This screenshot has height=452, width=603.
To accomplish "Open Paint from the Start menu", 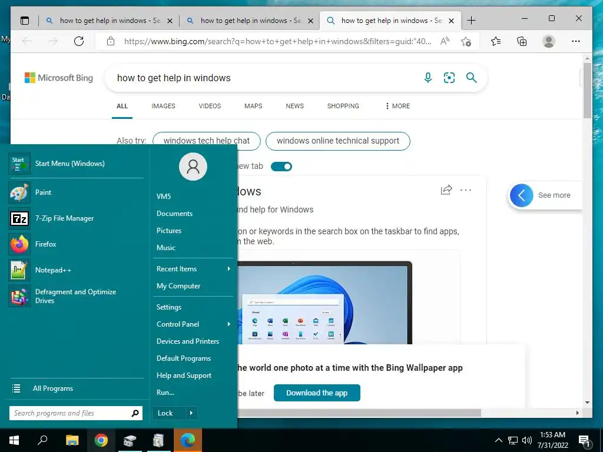I will 76,192.
